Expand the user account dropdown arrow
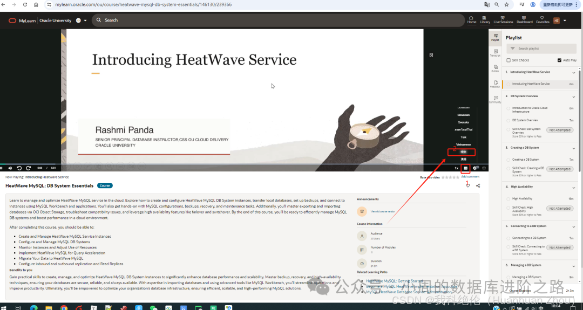This screenshot has height=310, width=583. pyautogui.click(x=565, y=20)
